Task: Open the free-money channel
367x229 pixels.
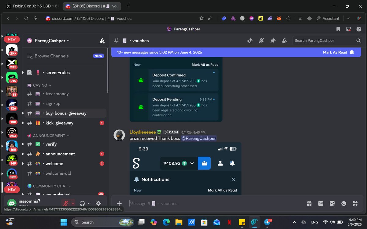Action: [65, 94]
